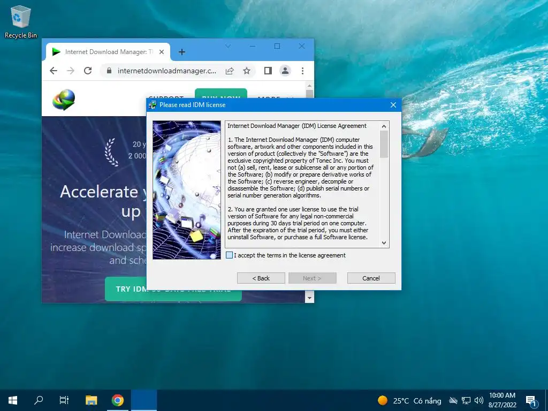This screenshot has width=548, height=411.
Task: View site security lock info
Action: [109, 71]
